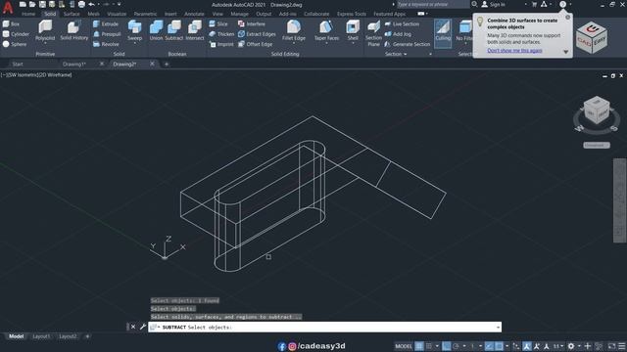Select Extract Edges tool
Viewport: 627px width, 352px height.
pyautogui.click(x=257, y=34)
